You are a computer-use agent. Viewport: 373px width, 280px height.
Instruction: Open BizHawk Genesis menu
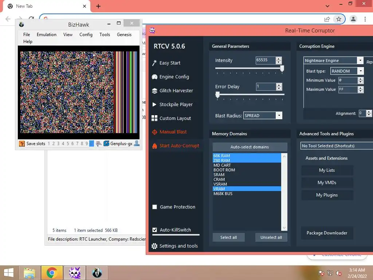click(x=124, y=35)
